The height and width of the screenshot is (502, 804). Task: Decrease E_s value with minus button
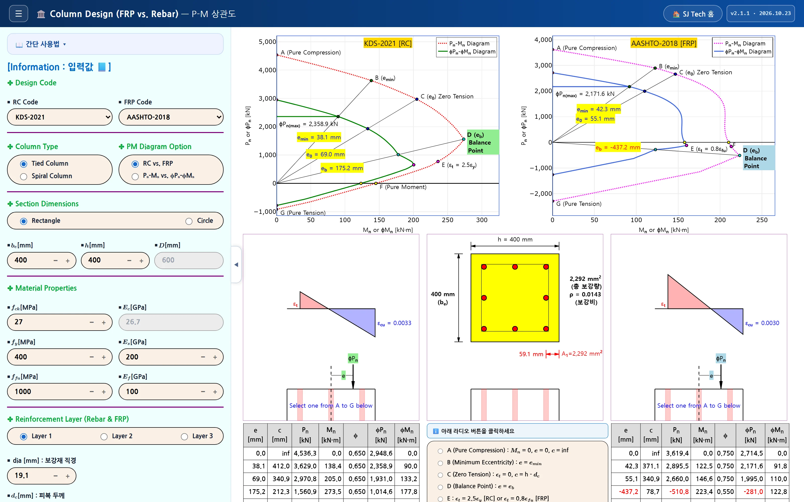pos(203,357)
